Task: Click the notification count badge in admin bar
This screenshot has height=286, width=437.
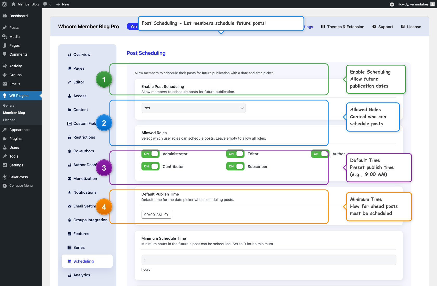Action: pos(392,4)
